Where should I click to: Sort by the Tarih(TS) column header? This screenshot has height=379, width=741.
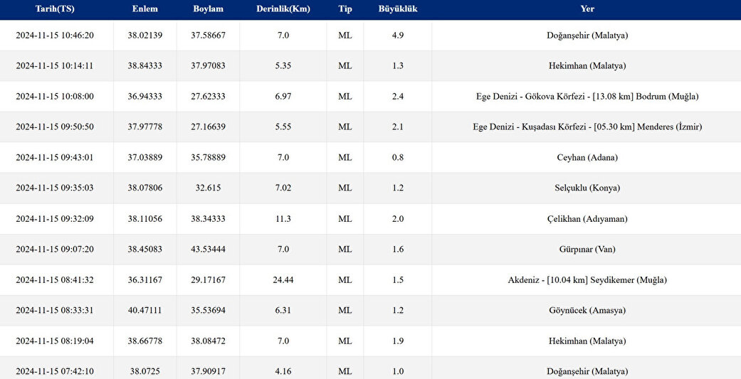[55, 9]
